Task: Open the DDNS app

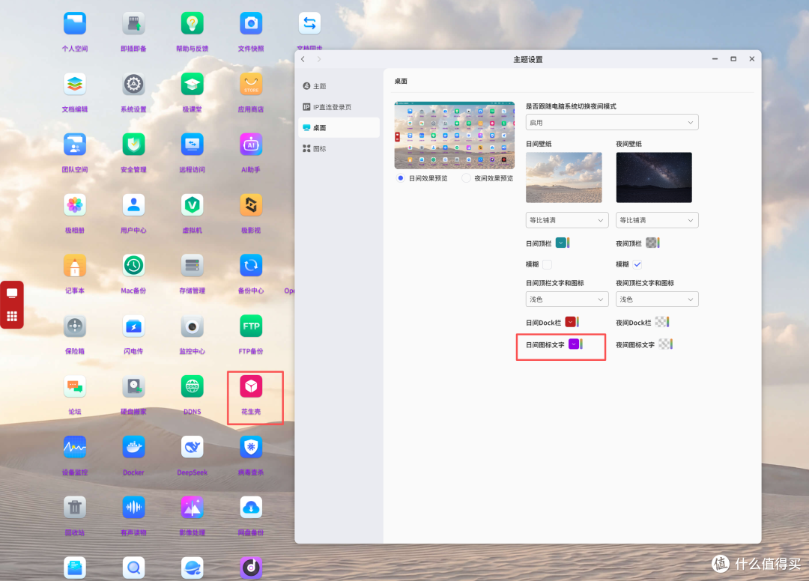Action: (192, 386)
